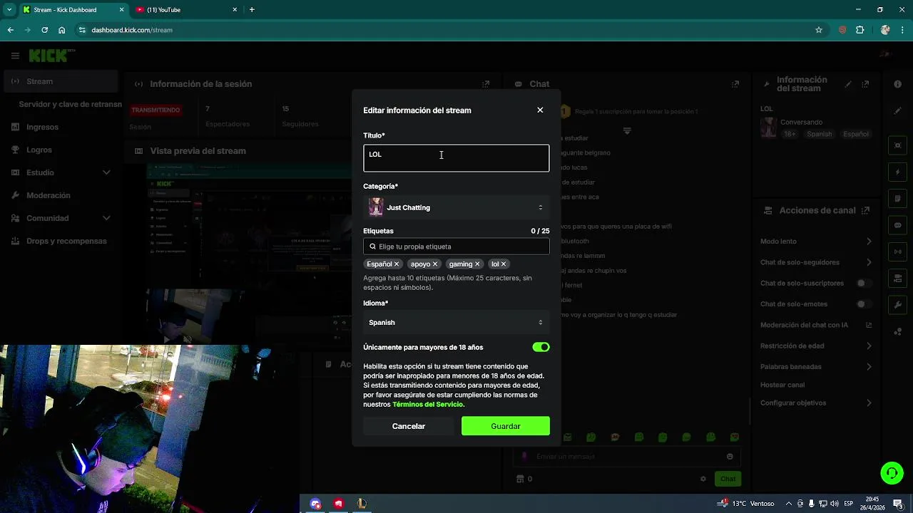The width and height of the screenshot is (913, 513).
Task: Click the wrench icon in right toolbar
Action: click(898, 305)
